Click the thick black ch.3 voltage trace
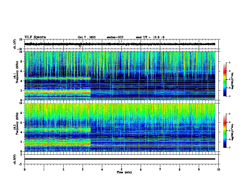 120,159
